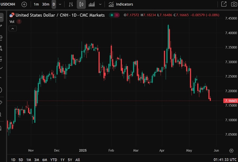Set date range to 6M

tap(45, 160)
